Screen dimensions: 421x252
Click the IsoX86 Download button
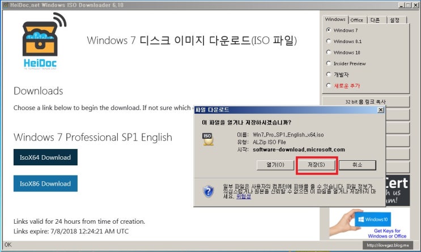[x=45, y=183]
